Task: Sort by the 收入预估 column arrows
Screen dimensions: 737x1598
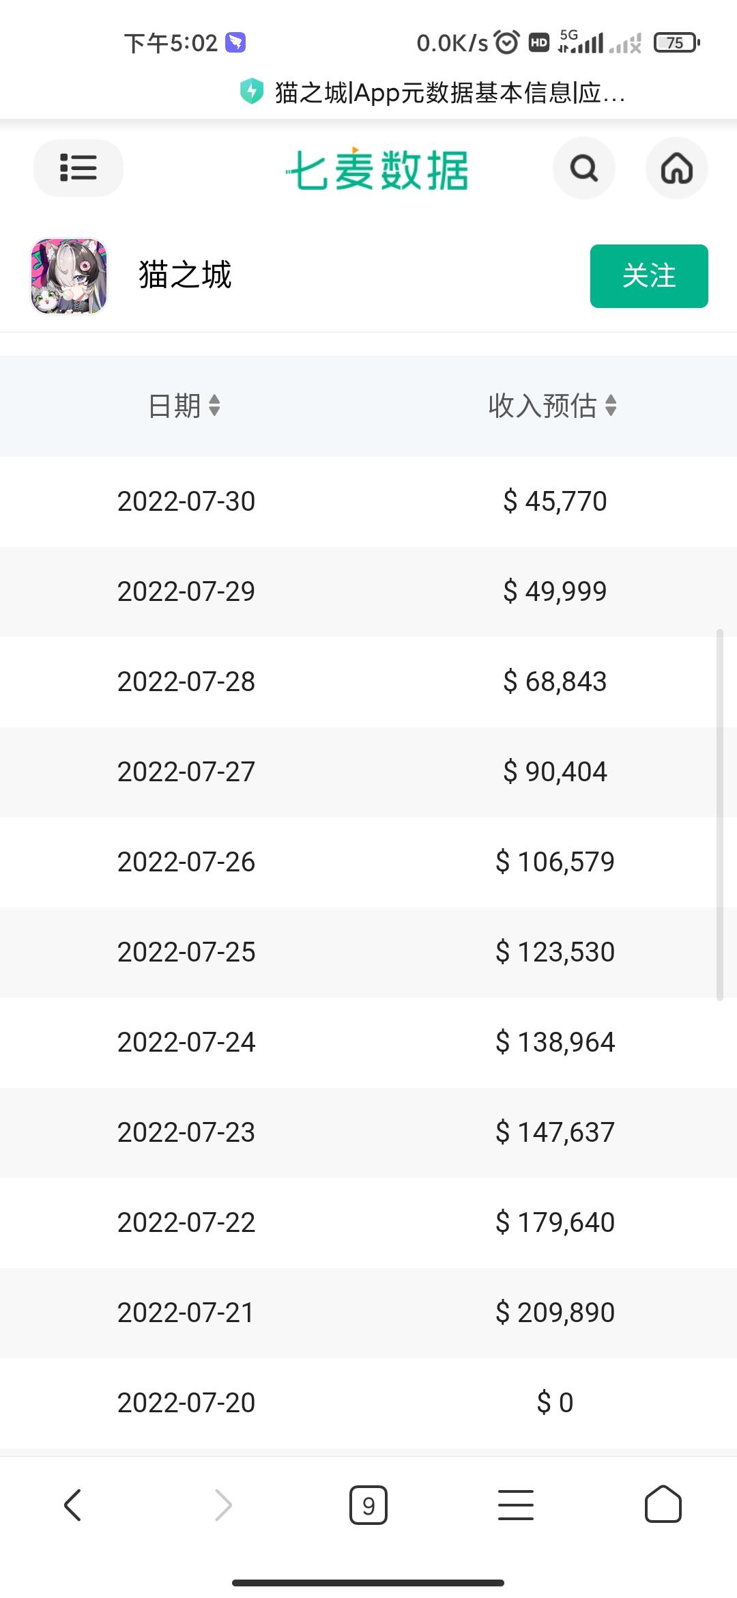Action: [611, 406]
